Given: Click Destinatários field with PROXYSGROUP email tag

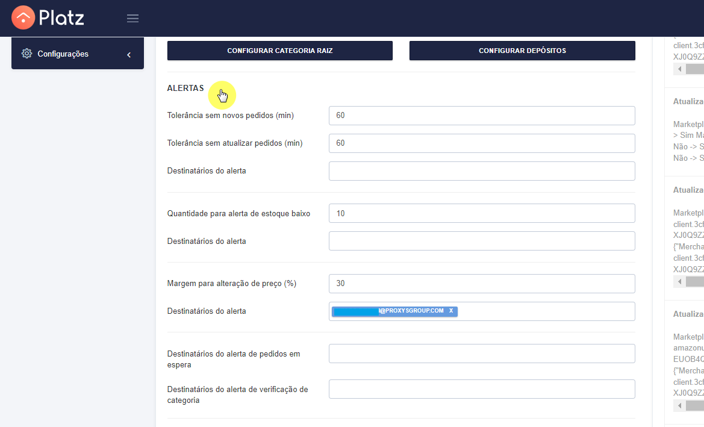Looking at the screenshot, I should (482, 311).
